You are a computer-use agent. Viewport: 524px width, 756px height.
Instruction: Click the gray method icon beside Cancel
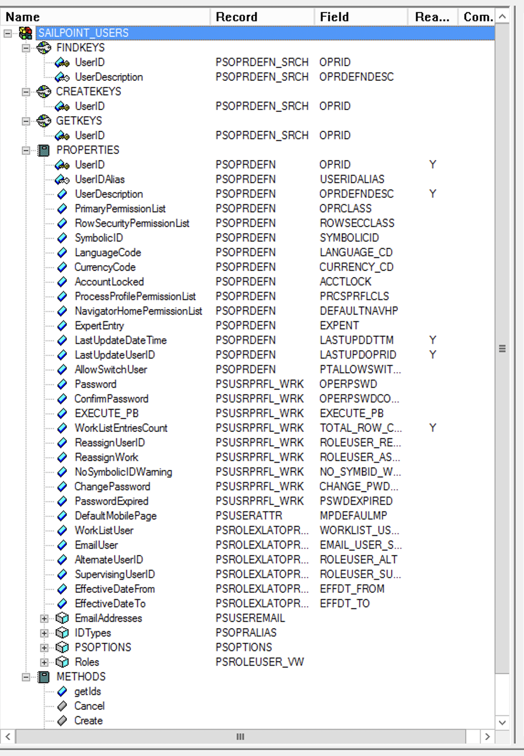(62, 706)
